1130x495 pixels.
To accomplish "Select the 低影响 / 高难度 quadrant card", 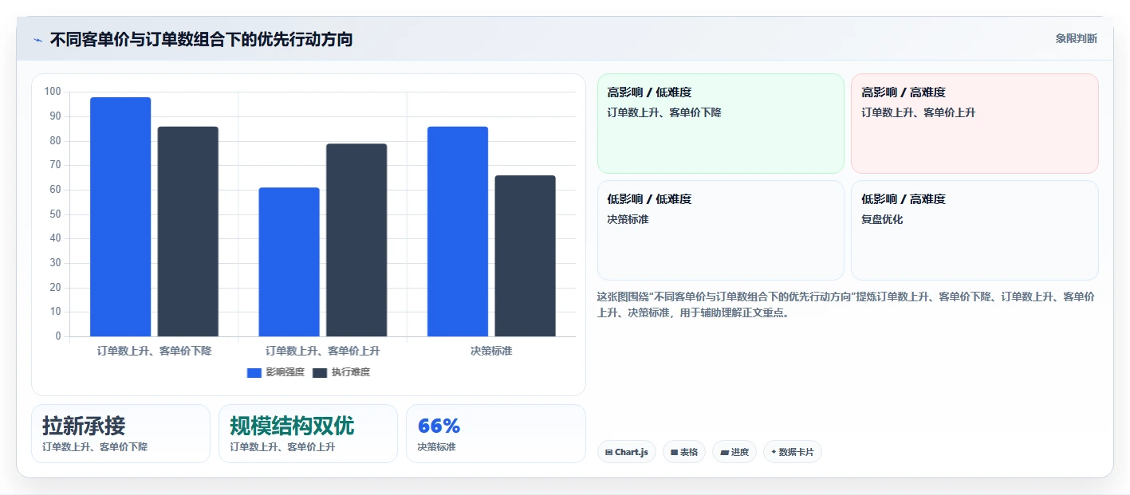I will tap(974, 230).
